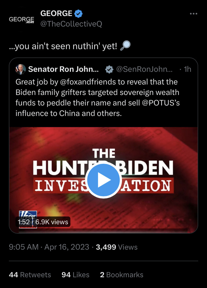This screenshot has width=207, height=288.
Task: Select the quoted Senator Ron Johnson name
Action: point(63,69)
